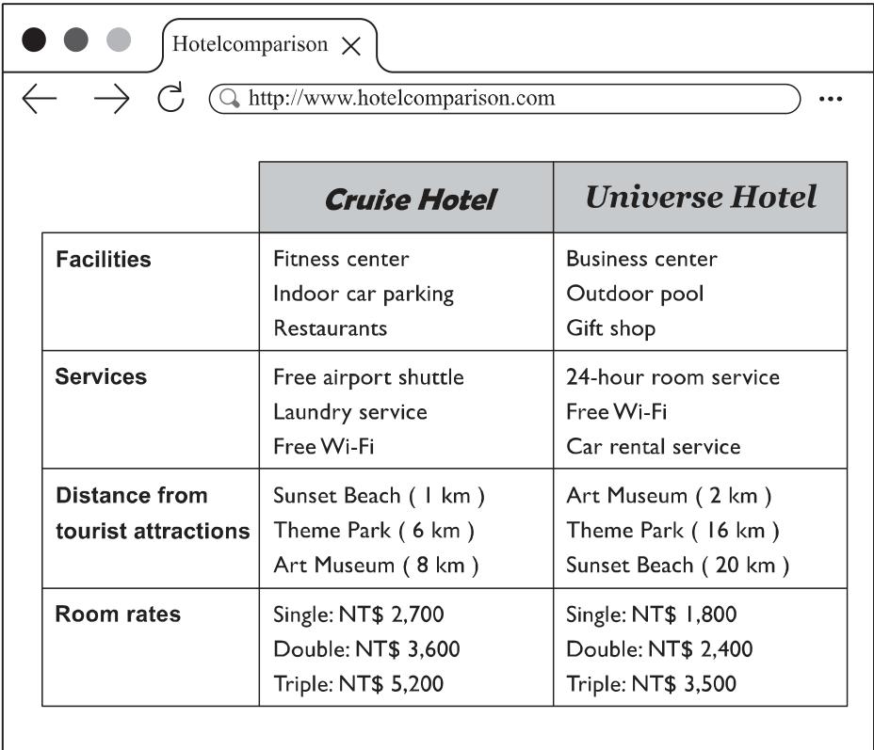
Task: Select the Cruise Hotel column header
Action: (406, 197)
